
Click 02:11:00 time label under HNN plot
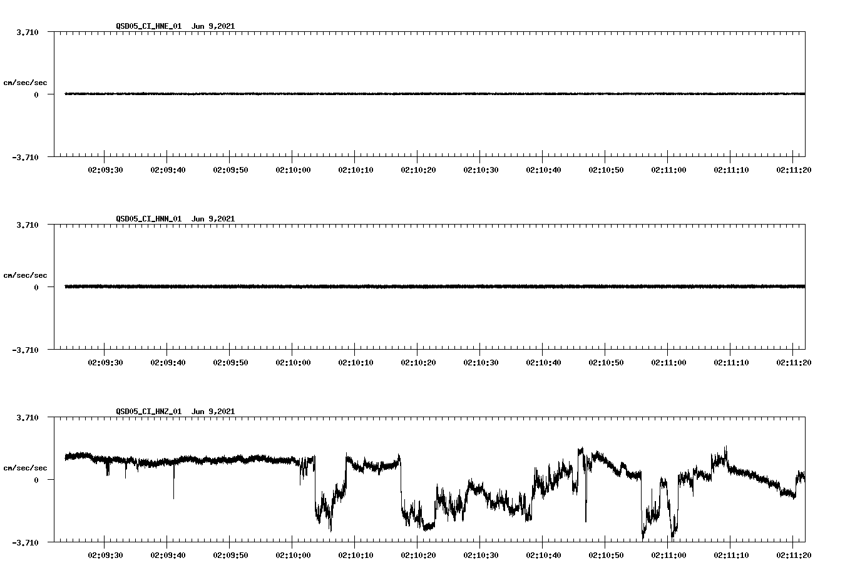pyautogui.click(x=668, y=362)
